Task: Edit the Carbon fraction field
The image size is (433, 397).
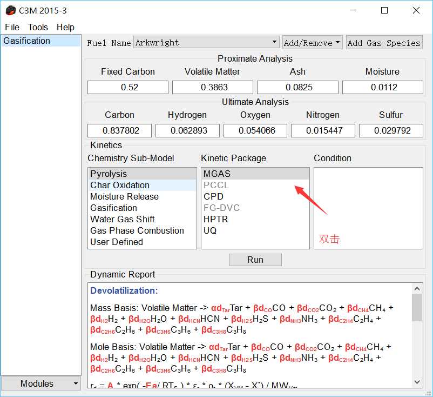Action: [x=119, y=130]
